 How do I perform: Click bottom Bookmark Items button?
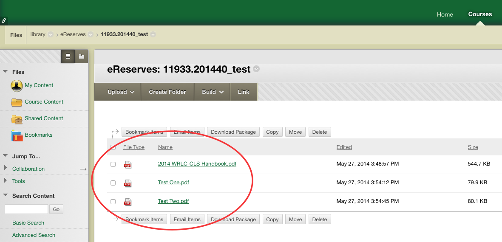pos(144,219)
